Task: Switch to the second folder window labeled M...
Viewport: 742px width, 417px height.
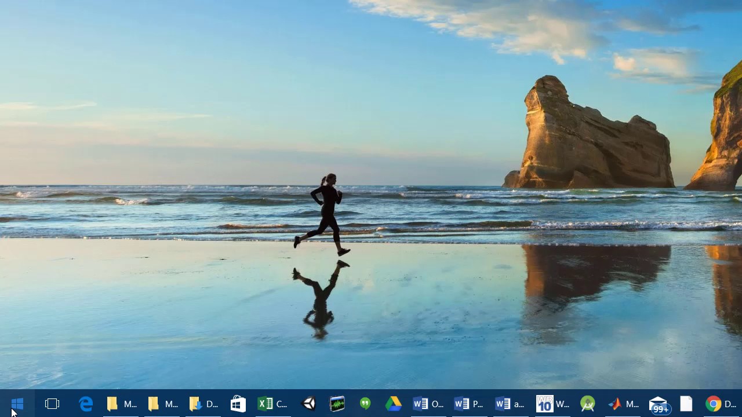Action: (162, 404)
